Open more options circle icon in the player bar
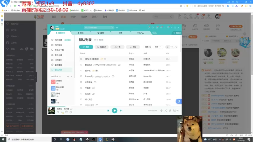 (71, 112)
